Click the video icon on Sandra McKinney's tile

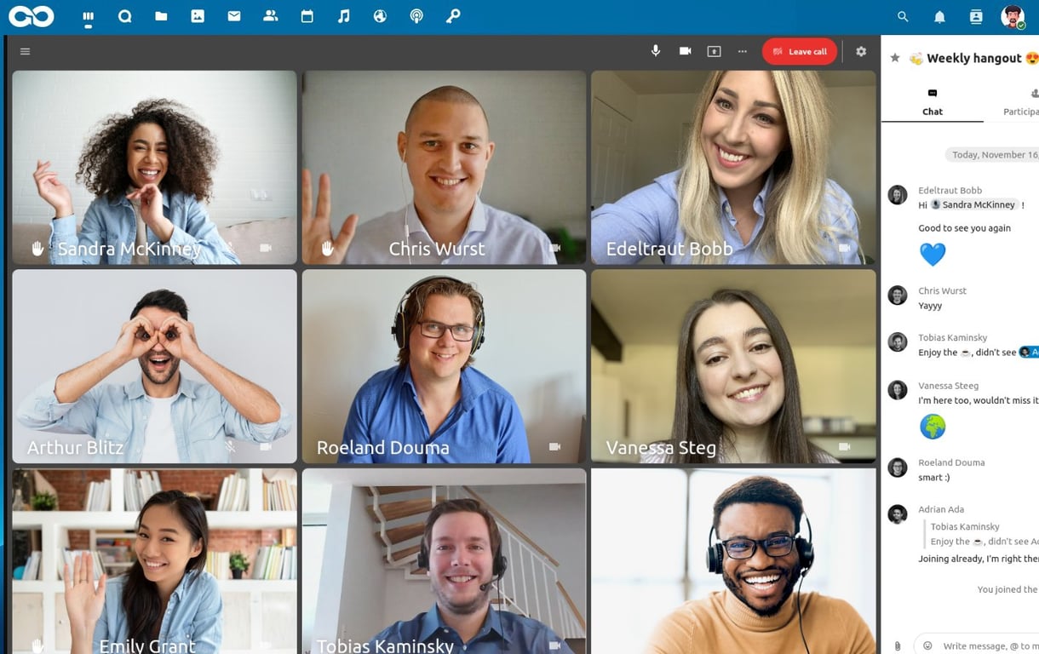click(x=266, y=248)
